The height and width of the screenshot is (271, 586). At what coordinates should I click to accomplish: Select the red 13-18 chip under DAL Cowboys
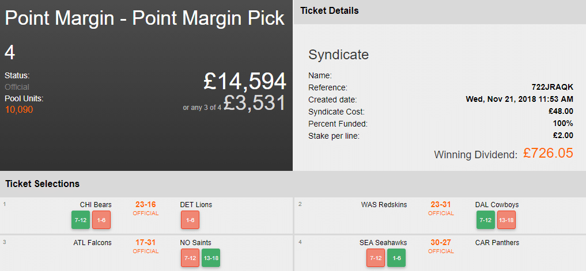(506, 220)
